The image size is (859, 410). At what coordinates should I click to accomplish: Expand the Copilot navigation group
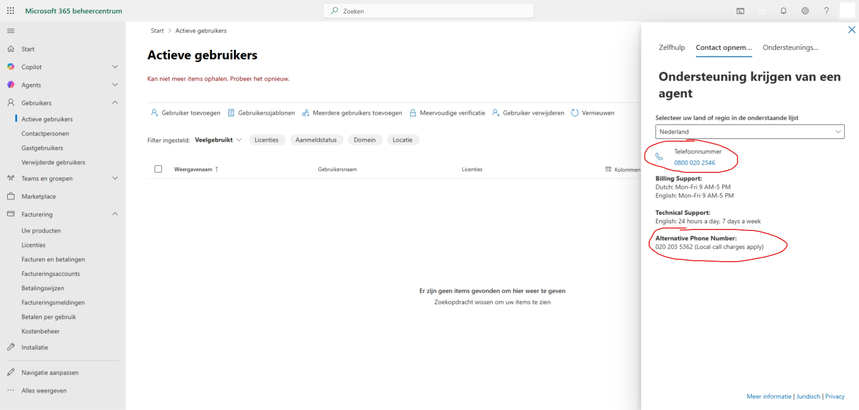(x=115, y=67)
